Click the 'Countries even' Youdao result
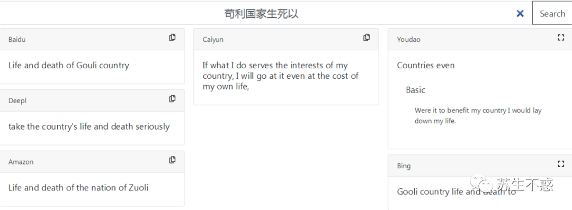Viewport: 572px width, 210px height. tap(426, 66)
